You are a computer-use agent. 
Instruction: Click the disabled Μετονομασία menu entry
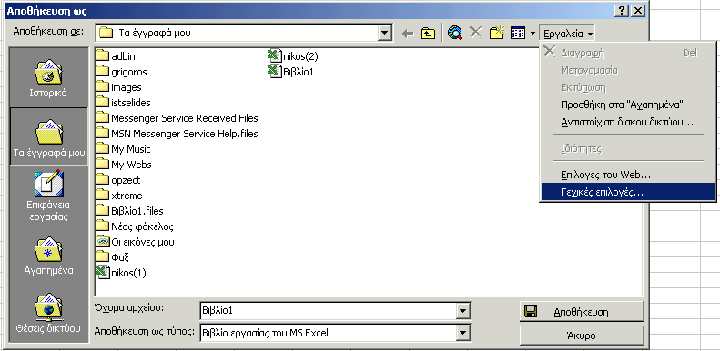pyautogui.click(x=628, y=70)
